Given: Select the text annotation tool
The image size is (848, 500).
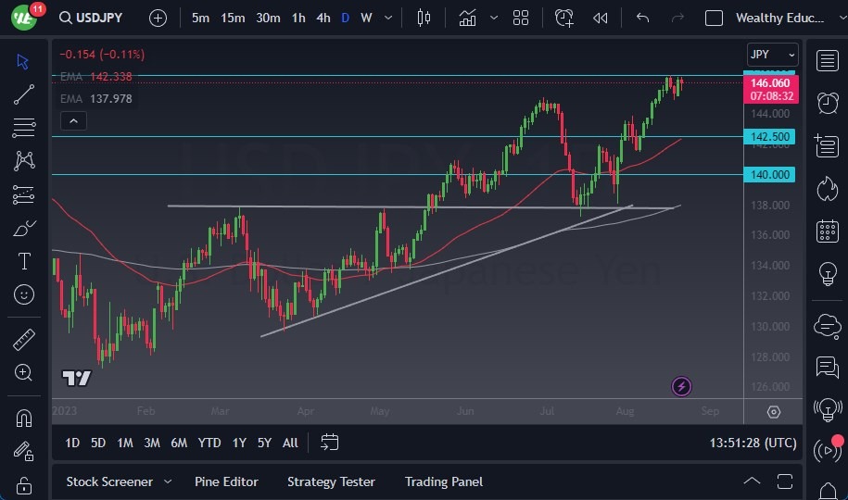Looking at the screenshot, I should (x=24, y=261).
